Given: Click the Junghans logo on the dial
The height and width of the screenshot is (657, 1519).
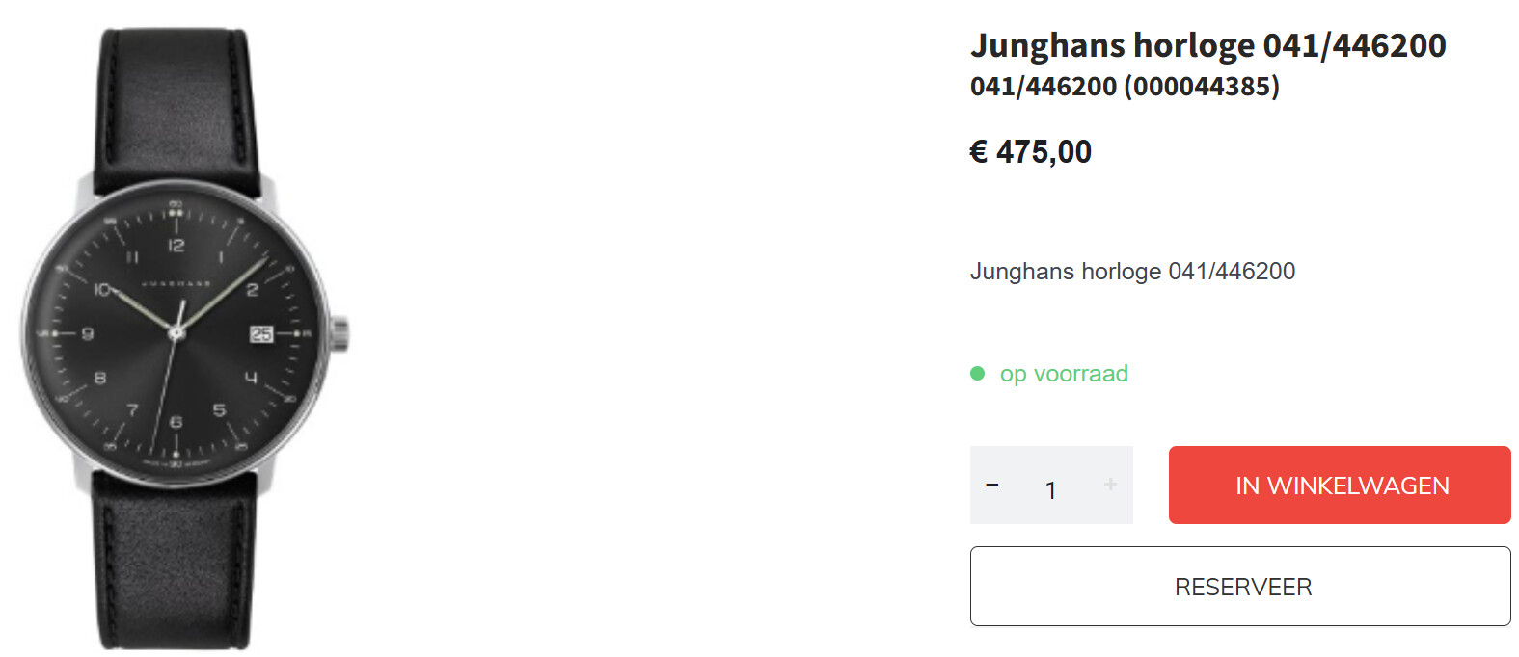Looking at the screenshot, I should point(176,285).
